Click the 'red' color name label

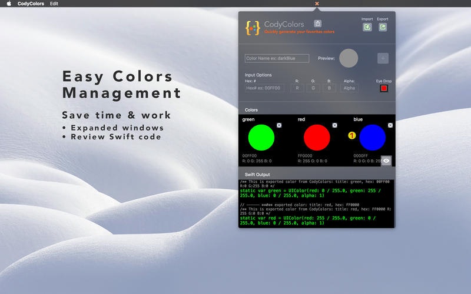tap(301, 119)
